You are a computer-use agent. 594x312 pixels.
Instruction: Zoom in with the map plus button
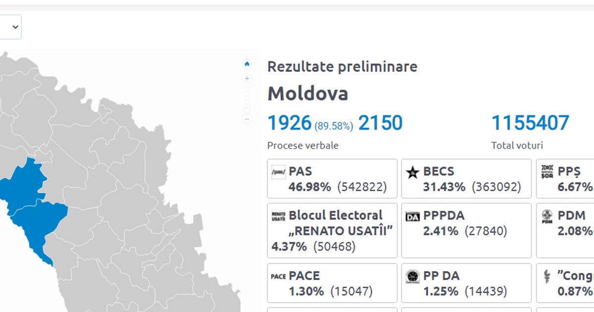tap(247, 78)
